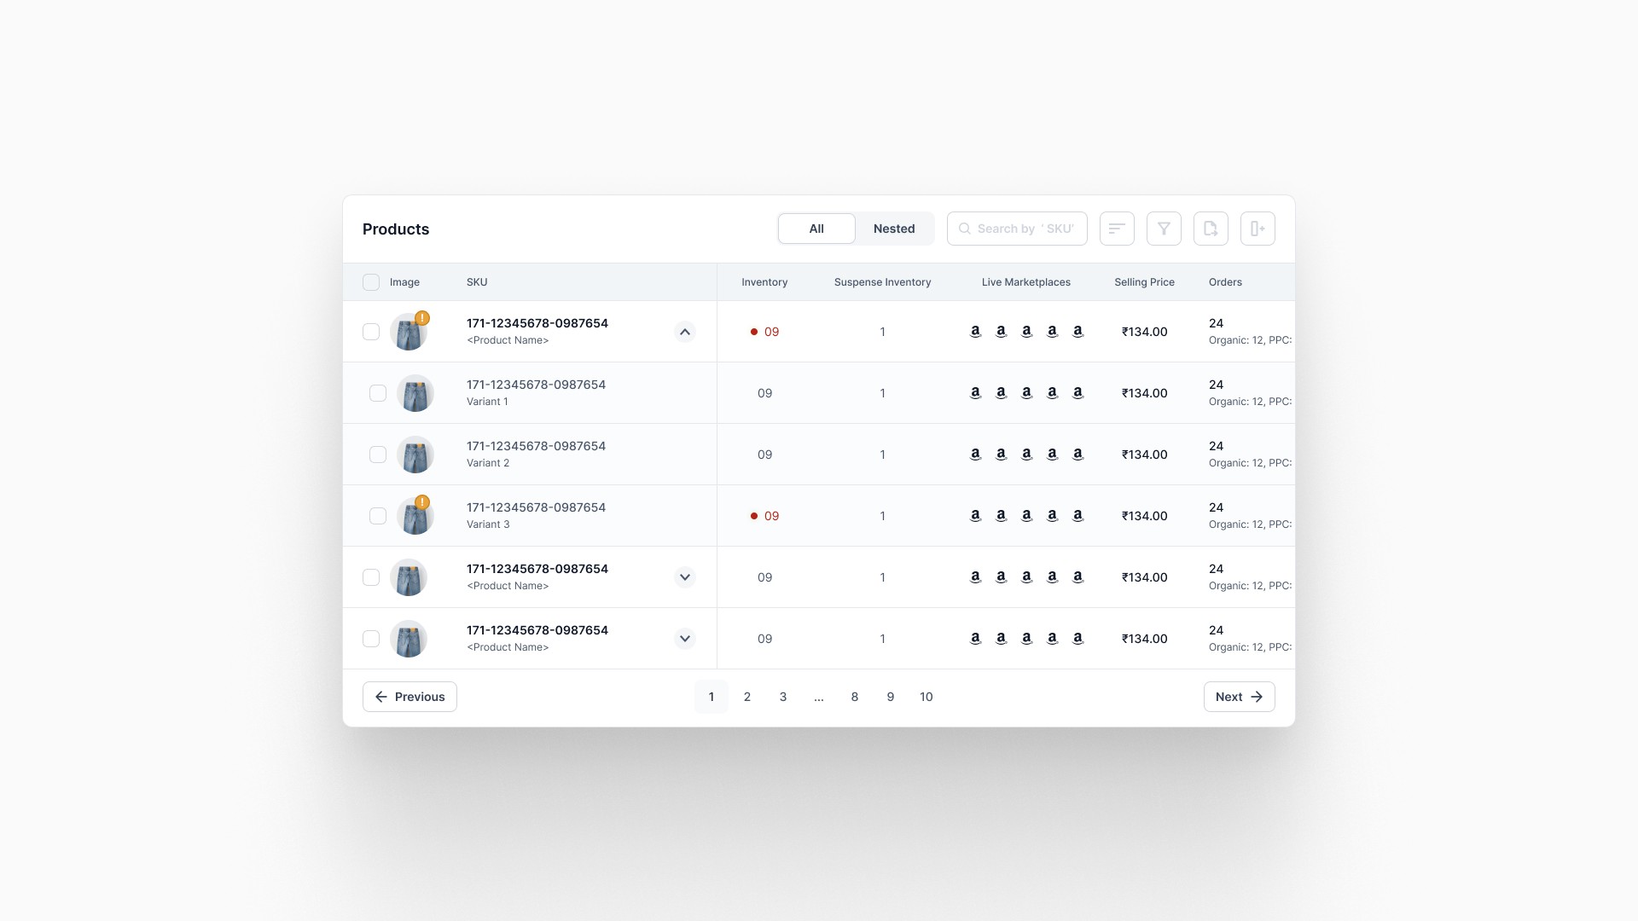Check the Variant 1 row checkbox
This screenshot has width=1638, height=921.
(x=378, y=393)
